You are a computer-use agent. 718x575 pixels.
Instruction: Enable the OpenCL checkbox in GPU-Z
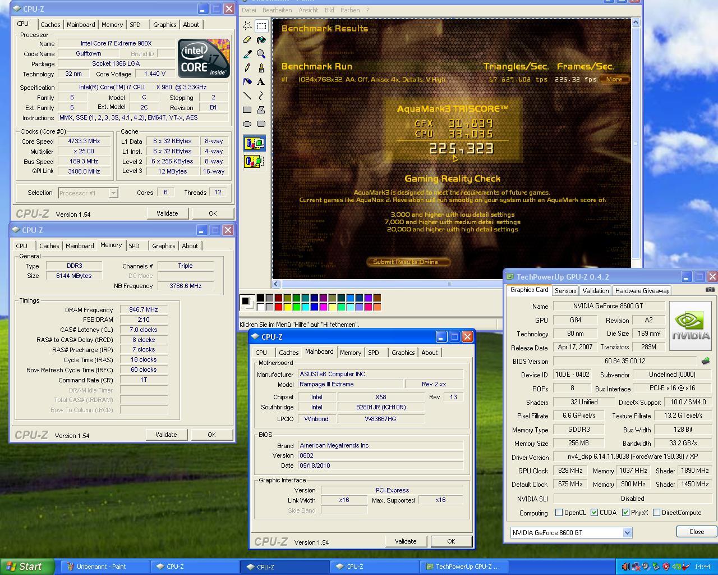[559, 513]
